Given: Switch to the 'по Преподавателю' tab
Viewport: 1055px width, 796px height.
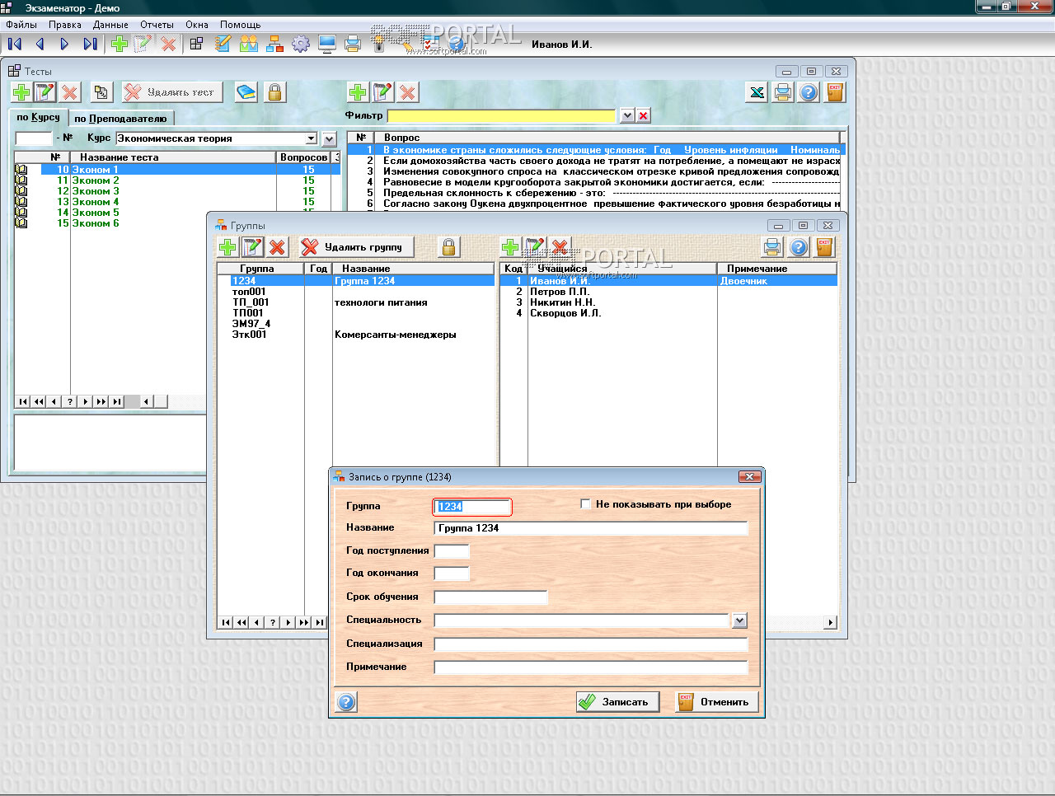Looking at the screenshot, I should tap(120, 119).
